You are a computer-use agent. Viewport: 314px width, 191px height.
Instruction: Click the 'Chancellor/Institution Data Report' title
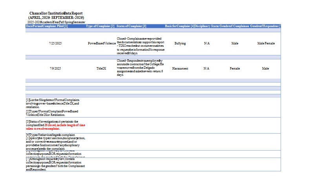point(56,13)
